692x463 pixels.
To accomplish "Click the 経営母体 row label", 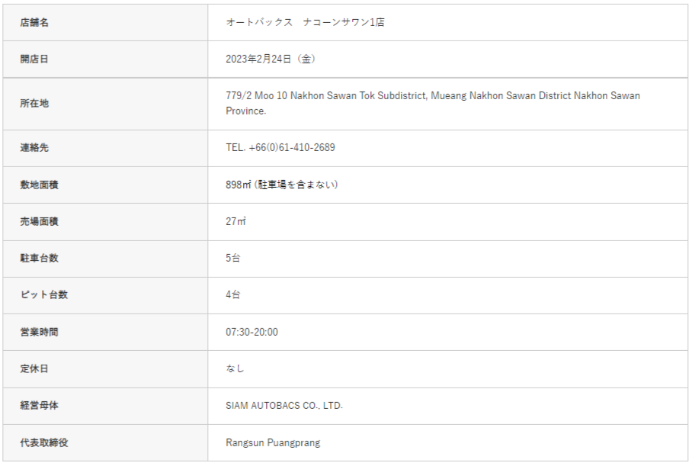I will pos(39,406).
